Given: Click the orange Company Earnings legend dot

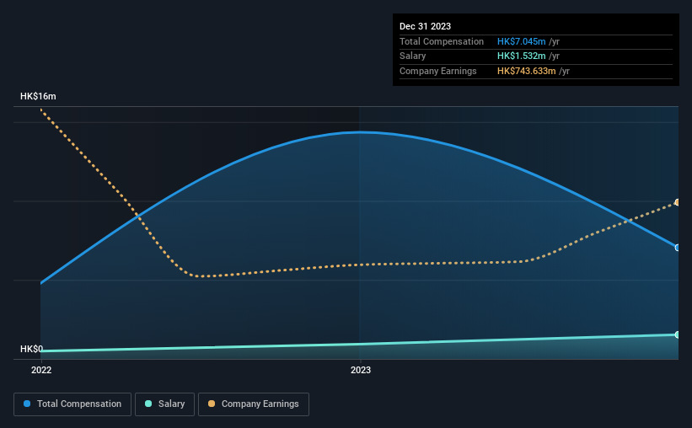Looking at the screenshot, I should 212,404.
